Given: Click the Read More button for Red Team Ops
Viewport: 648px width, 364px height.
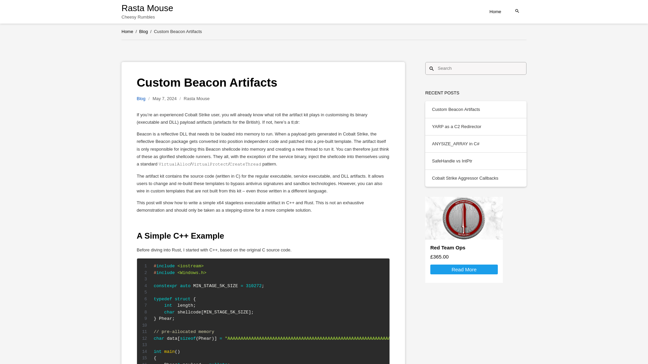Looking at the screenshot, I should (464, 269).
